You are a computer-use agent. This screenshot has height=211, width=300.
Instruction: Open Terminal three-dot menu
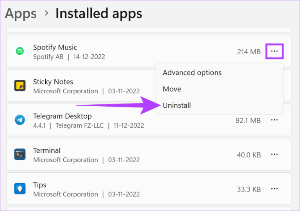click(274, 154)
